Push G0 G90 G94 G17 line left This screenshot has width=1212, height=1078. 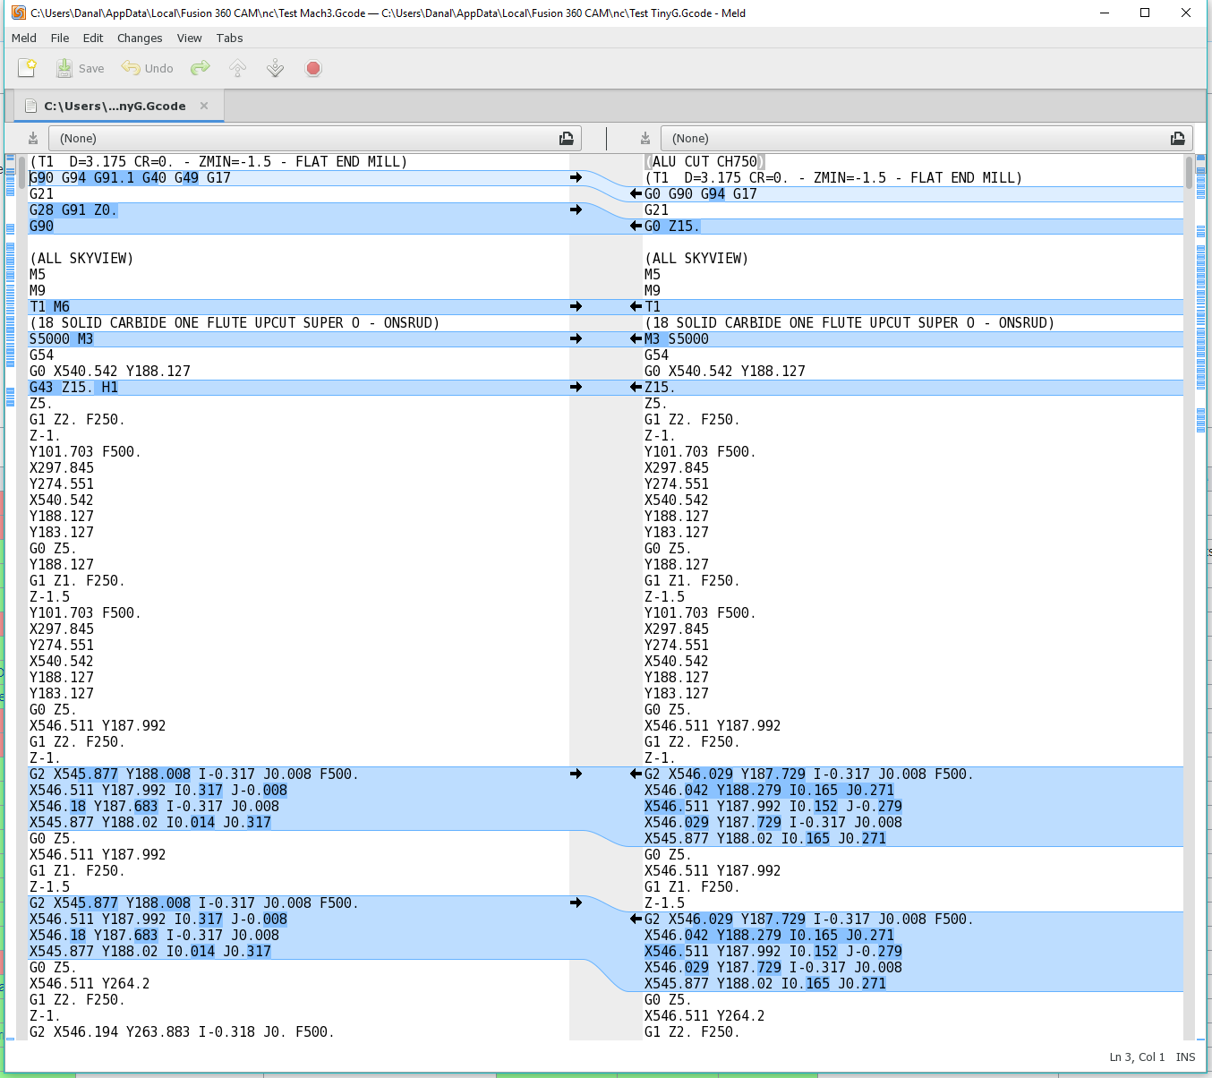636,193
